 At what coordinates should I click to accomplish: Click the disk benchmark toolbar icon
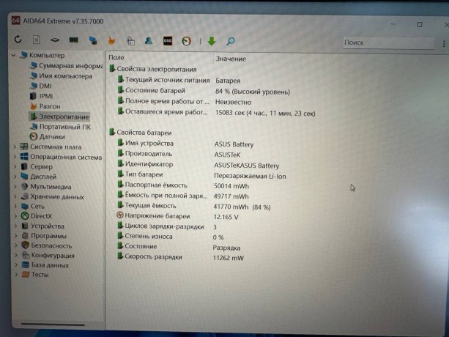(x=55, y=40)
